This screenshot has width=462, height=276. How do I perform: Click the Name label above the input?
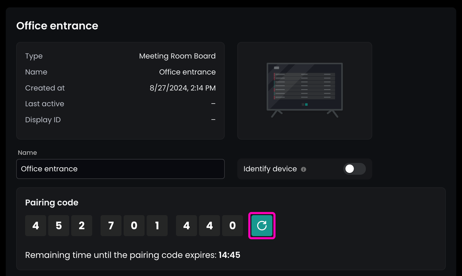coord(27,153)
